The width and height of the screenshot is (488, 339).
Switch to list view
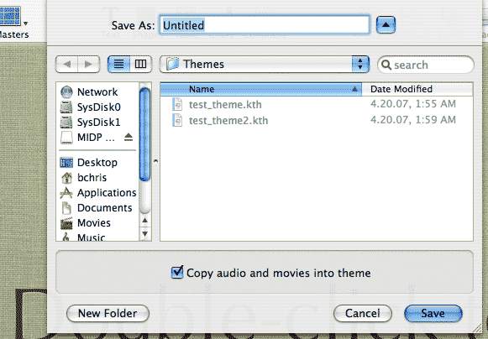pos(118,64)
